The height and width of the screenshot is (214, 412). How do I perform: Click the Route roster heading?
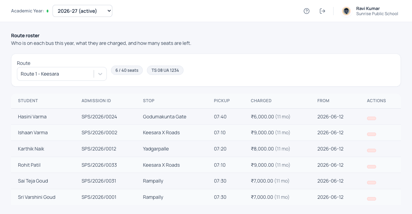[x=25, y=36]
